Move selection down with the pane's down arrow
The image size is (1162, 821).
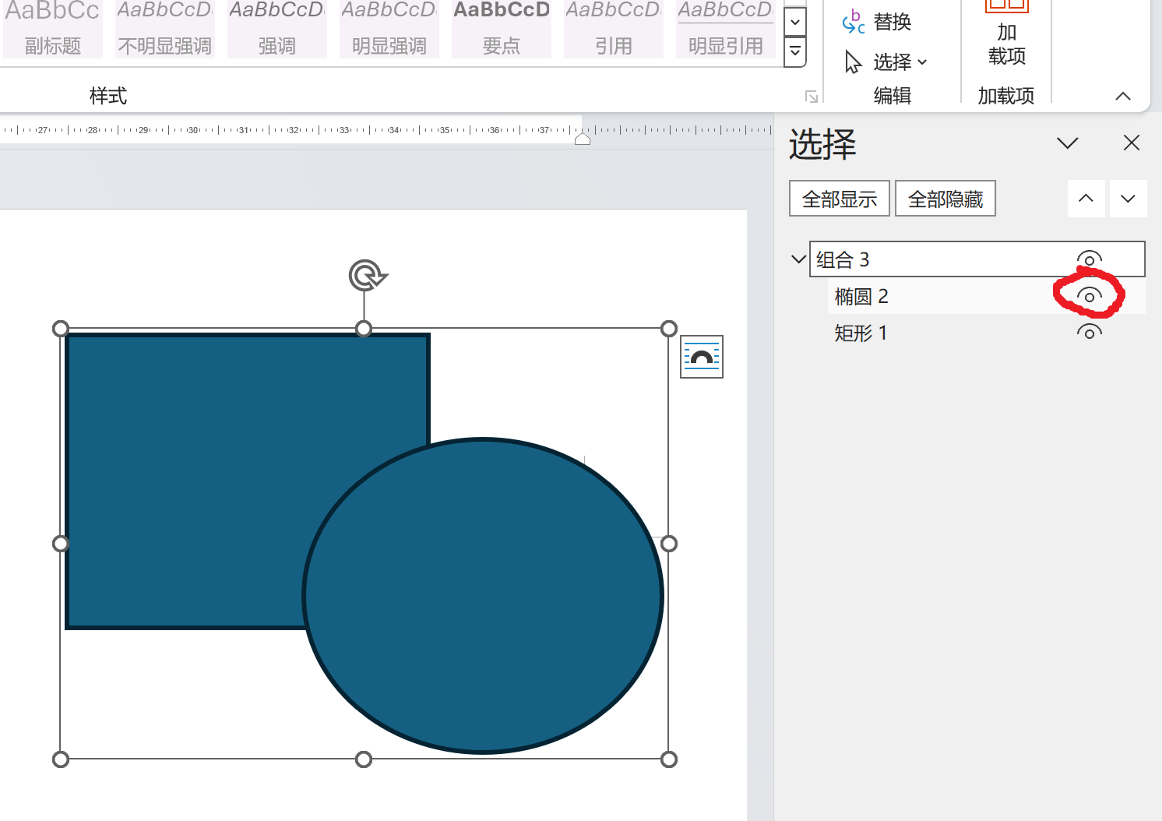[1128, 199]
